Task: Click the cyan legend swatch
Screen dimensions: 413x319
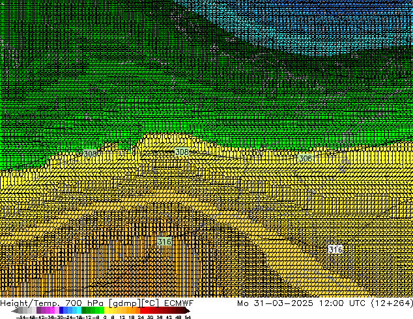Action: tap(79, 310)
